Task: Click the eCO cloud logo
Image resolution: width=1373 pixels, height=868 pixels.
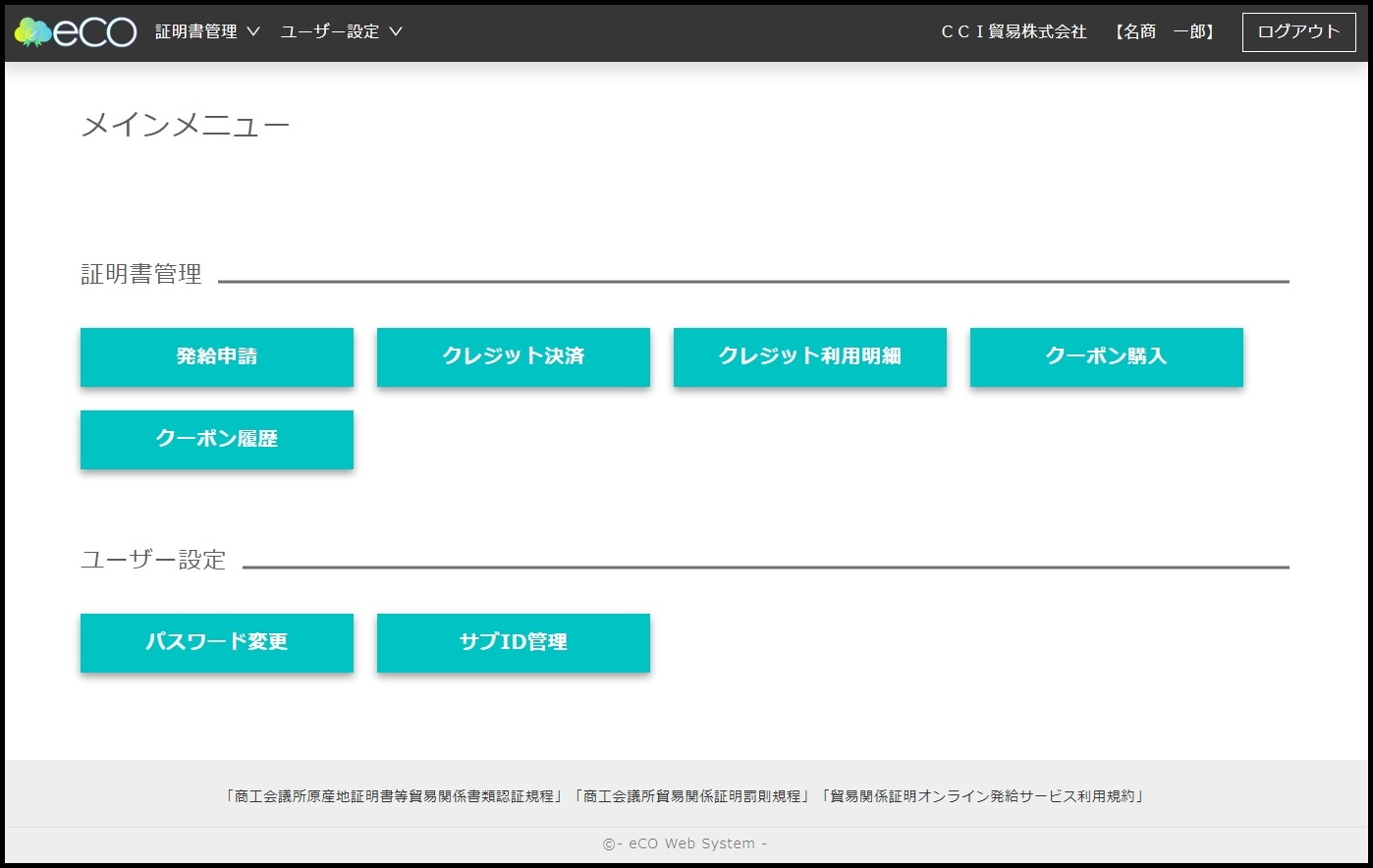Action: tap(76, 32)
